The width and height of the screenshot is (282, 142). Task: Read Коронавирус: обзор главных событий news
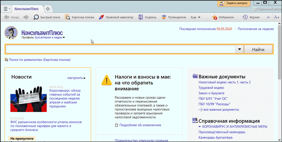65,98
